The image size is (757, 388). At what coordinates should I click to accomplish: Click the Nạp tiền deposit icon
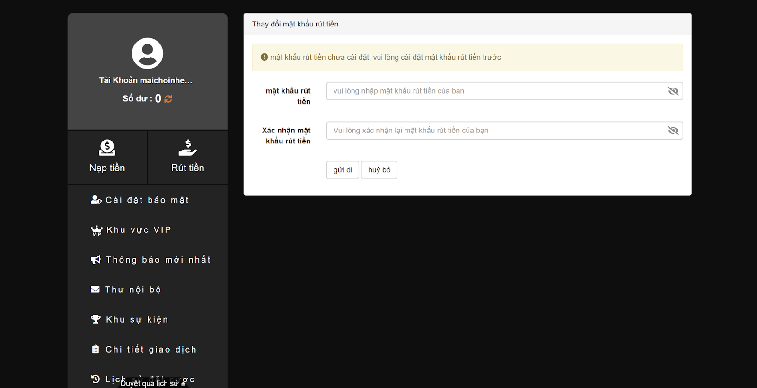[107, 148]
